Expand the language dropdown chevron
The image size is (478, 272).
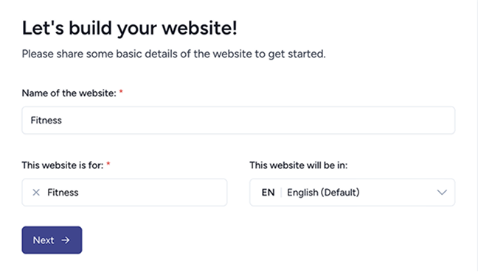[442, 193]
